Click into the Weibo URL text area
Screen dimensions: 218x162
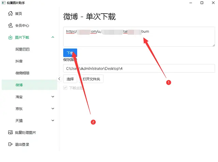[x=139, y=37]
